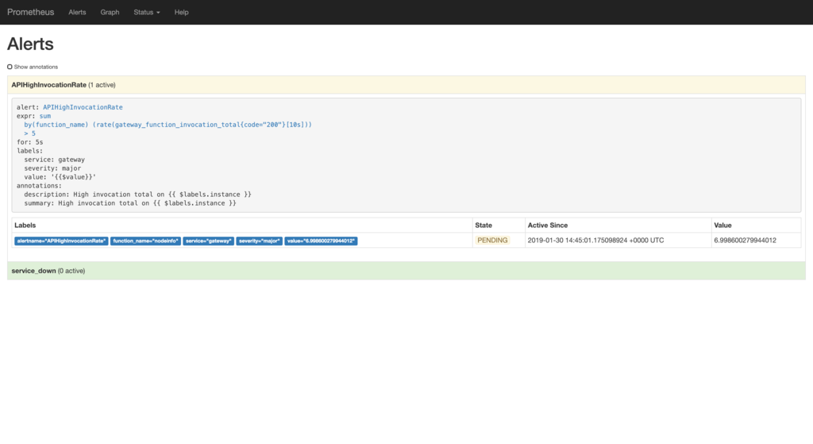Click the description annotation line in rule
Screen dimensions: 813x444
pos(137,195)
